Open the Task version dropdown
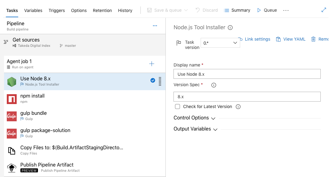Screen dimensions: 334x177 click(x=220, y=43)
